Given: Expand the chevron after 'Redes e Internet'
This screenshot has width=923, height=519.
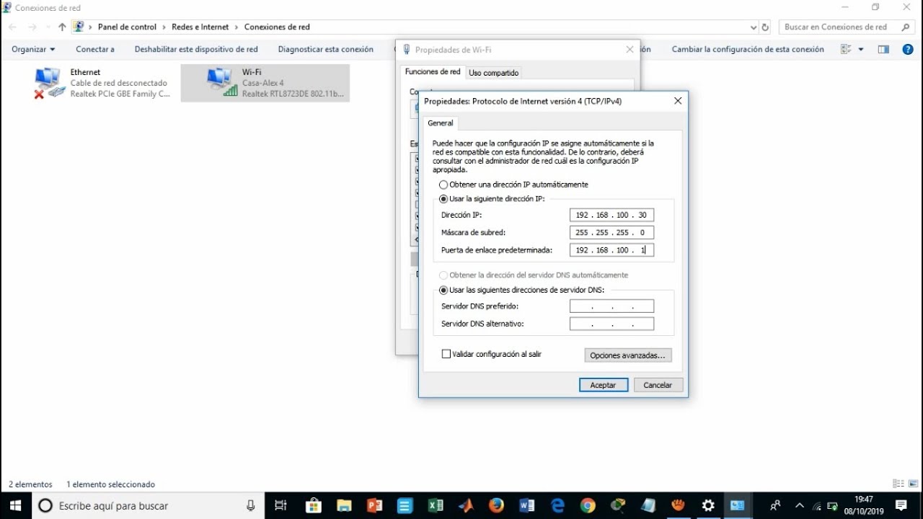Looking at the screenshot, I should tap(237, 27).
